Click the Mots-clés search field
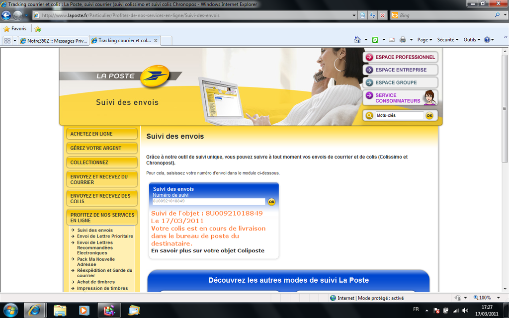Screen dimensions: 509x318 [x=399, y=115]
